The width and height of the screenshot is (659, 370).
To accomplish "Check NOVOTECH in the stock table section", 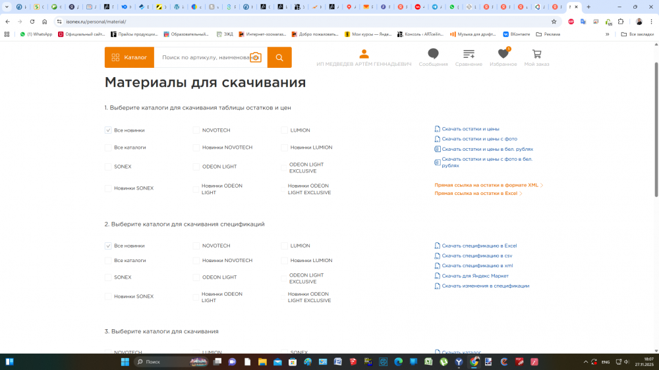I will pos(196,130).
